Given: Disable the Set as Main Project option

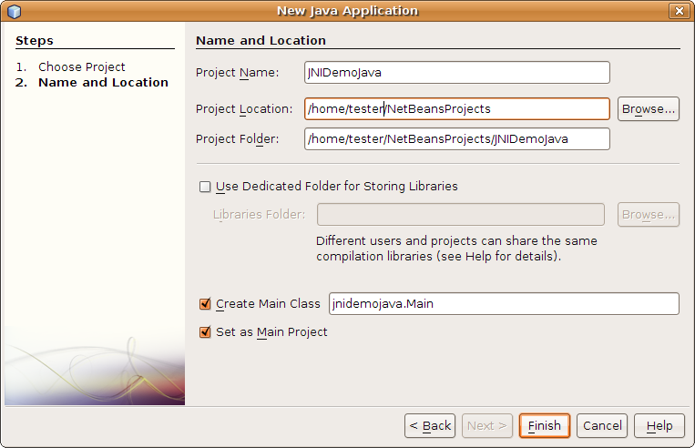Looking at the screenshot, I should click(x=205, y=332).
